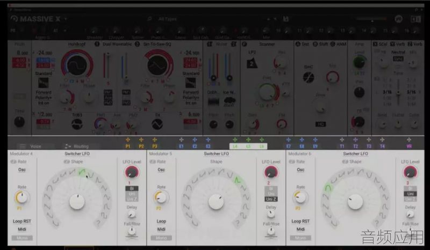Image resolution: width=430 pixels, height=250 pixels.
Task: Click the Modulator 4 LFO Level knob
Action: pos(132,173)
